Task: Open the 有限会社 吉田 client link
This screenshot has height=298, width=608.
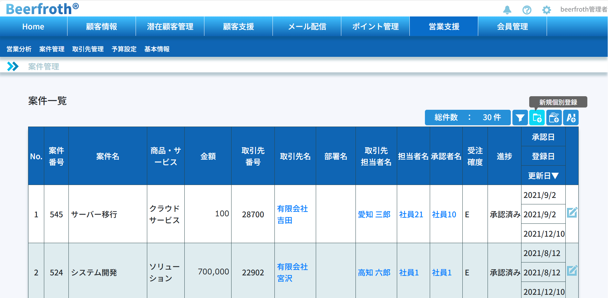Action: [x=292, y=214]
